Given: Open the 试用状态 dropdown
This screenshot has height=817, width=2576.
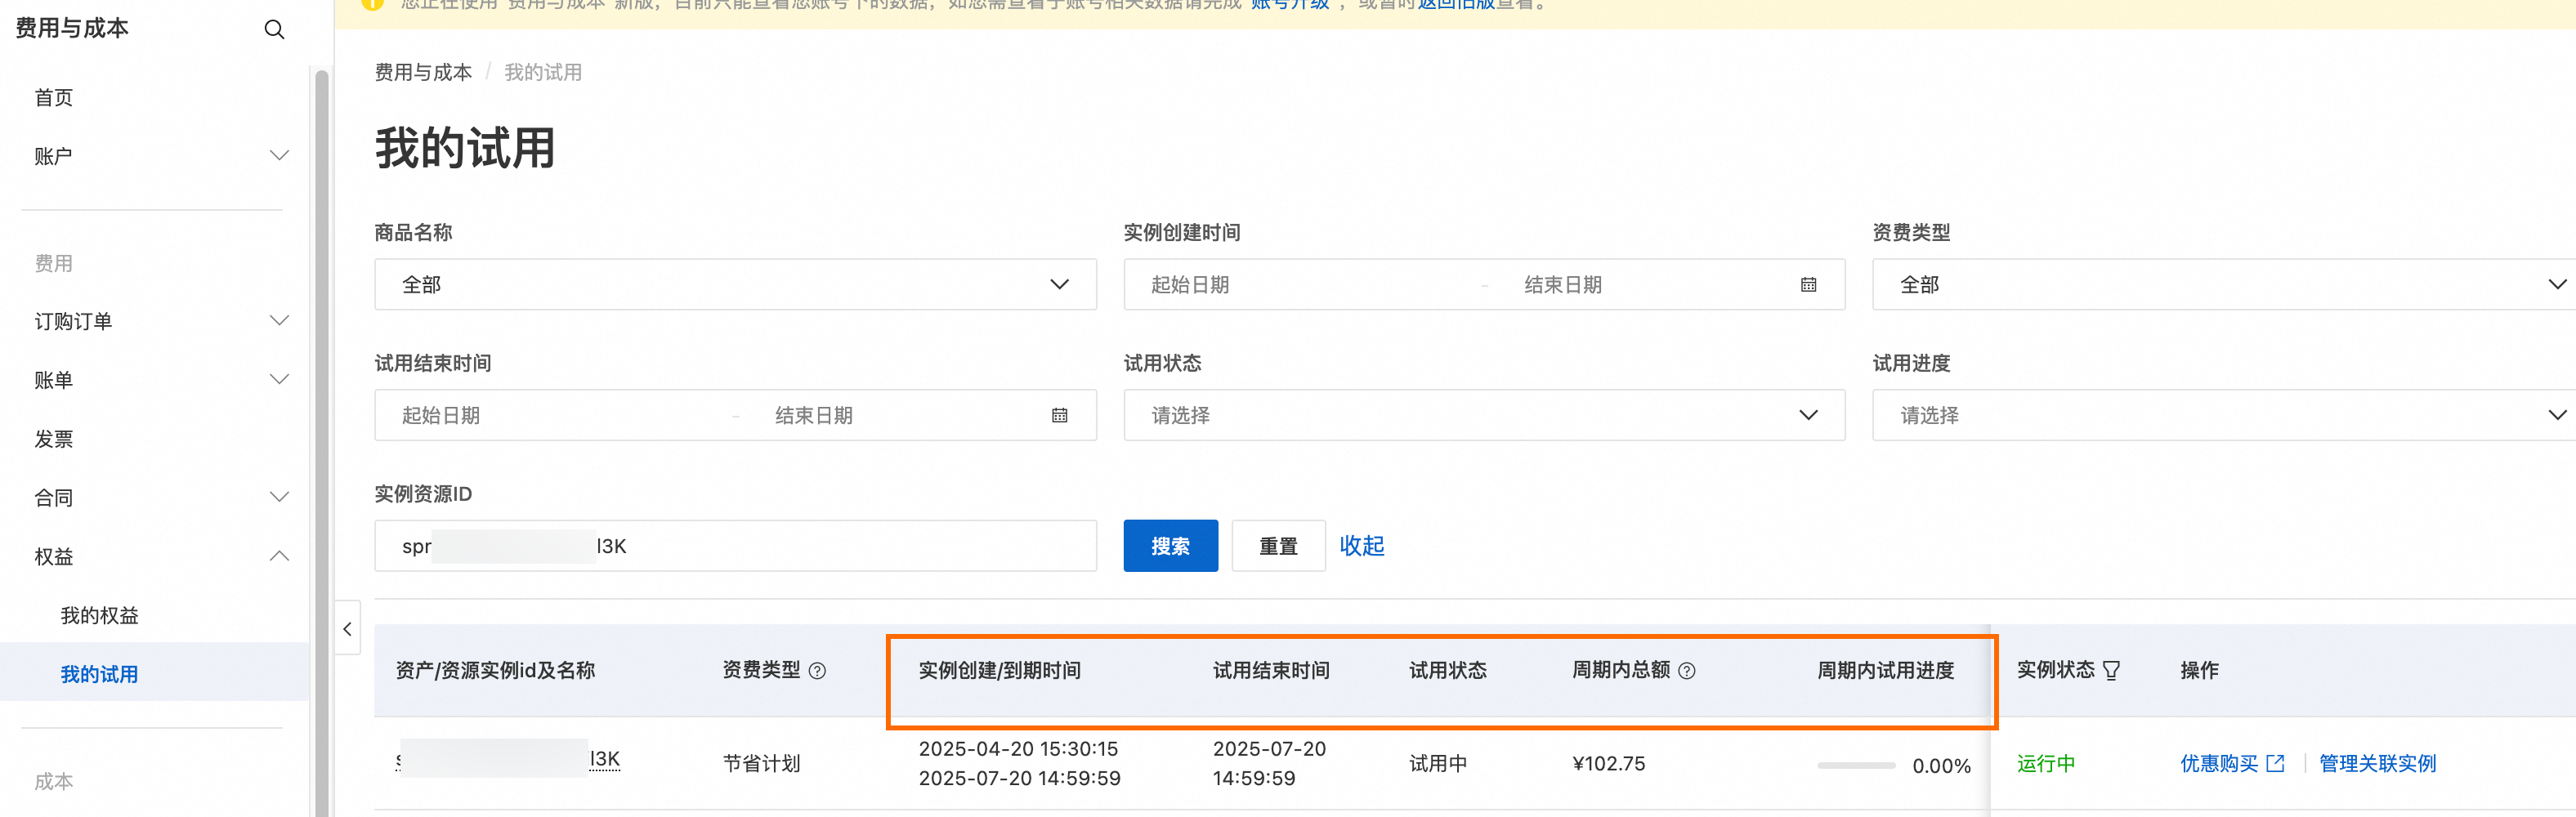Looking at the screenshot, I should (1484, 415).
